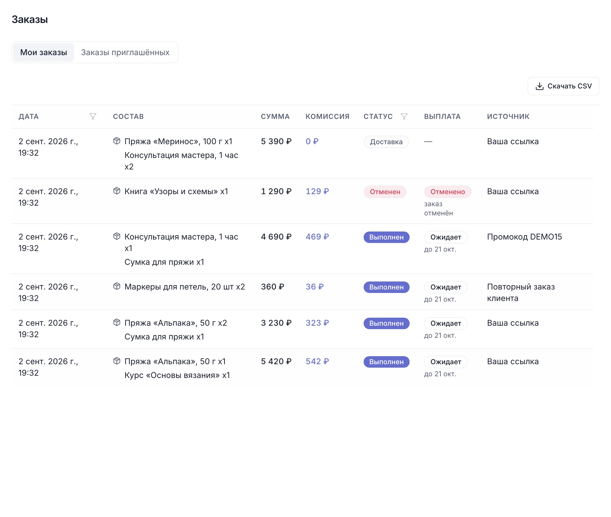This screenshot has width=611, height=517.
Task: Click the Повторный заказ клиента source text
Action: tap(521, 292)
